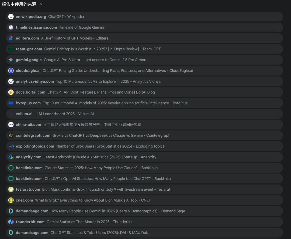Click the gemini.google sparkle icon

[11, 60]
